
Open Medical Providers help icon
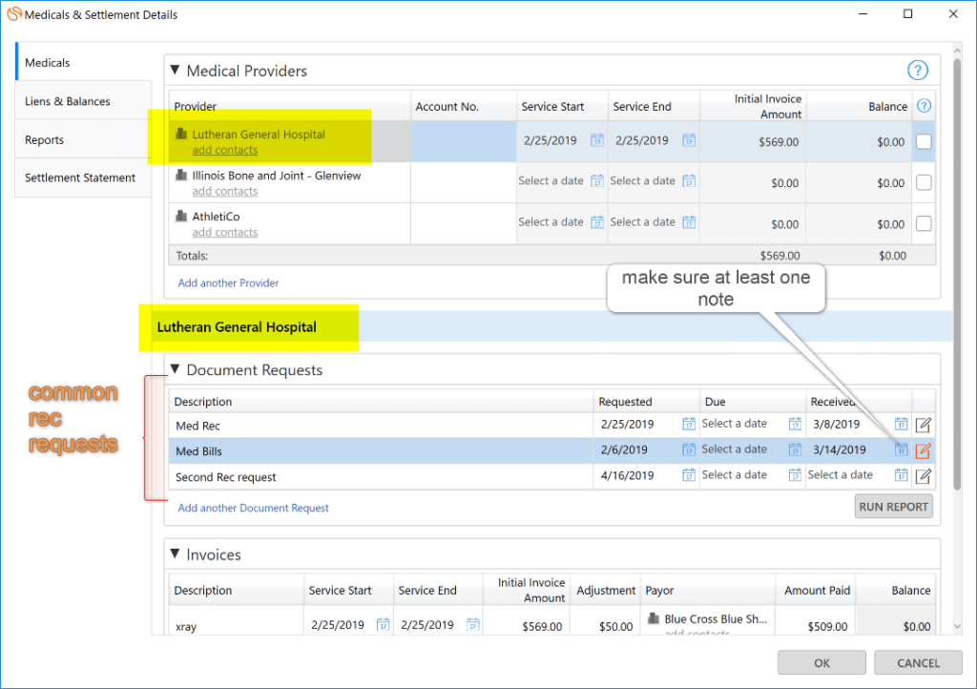[917, 71]
